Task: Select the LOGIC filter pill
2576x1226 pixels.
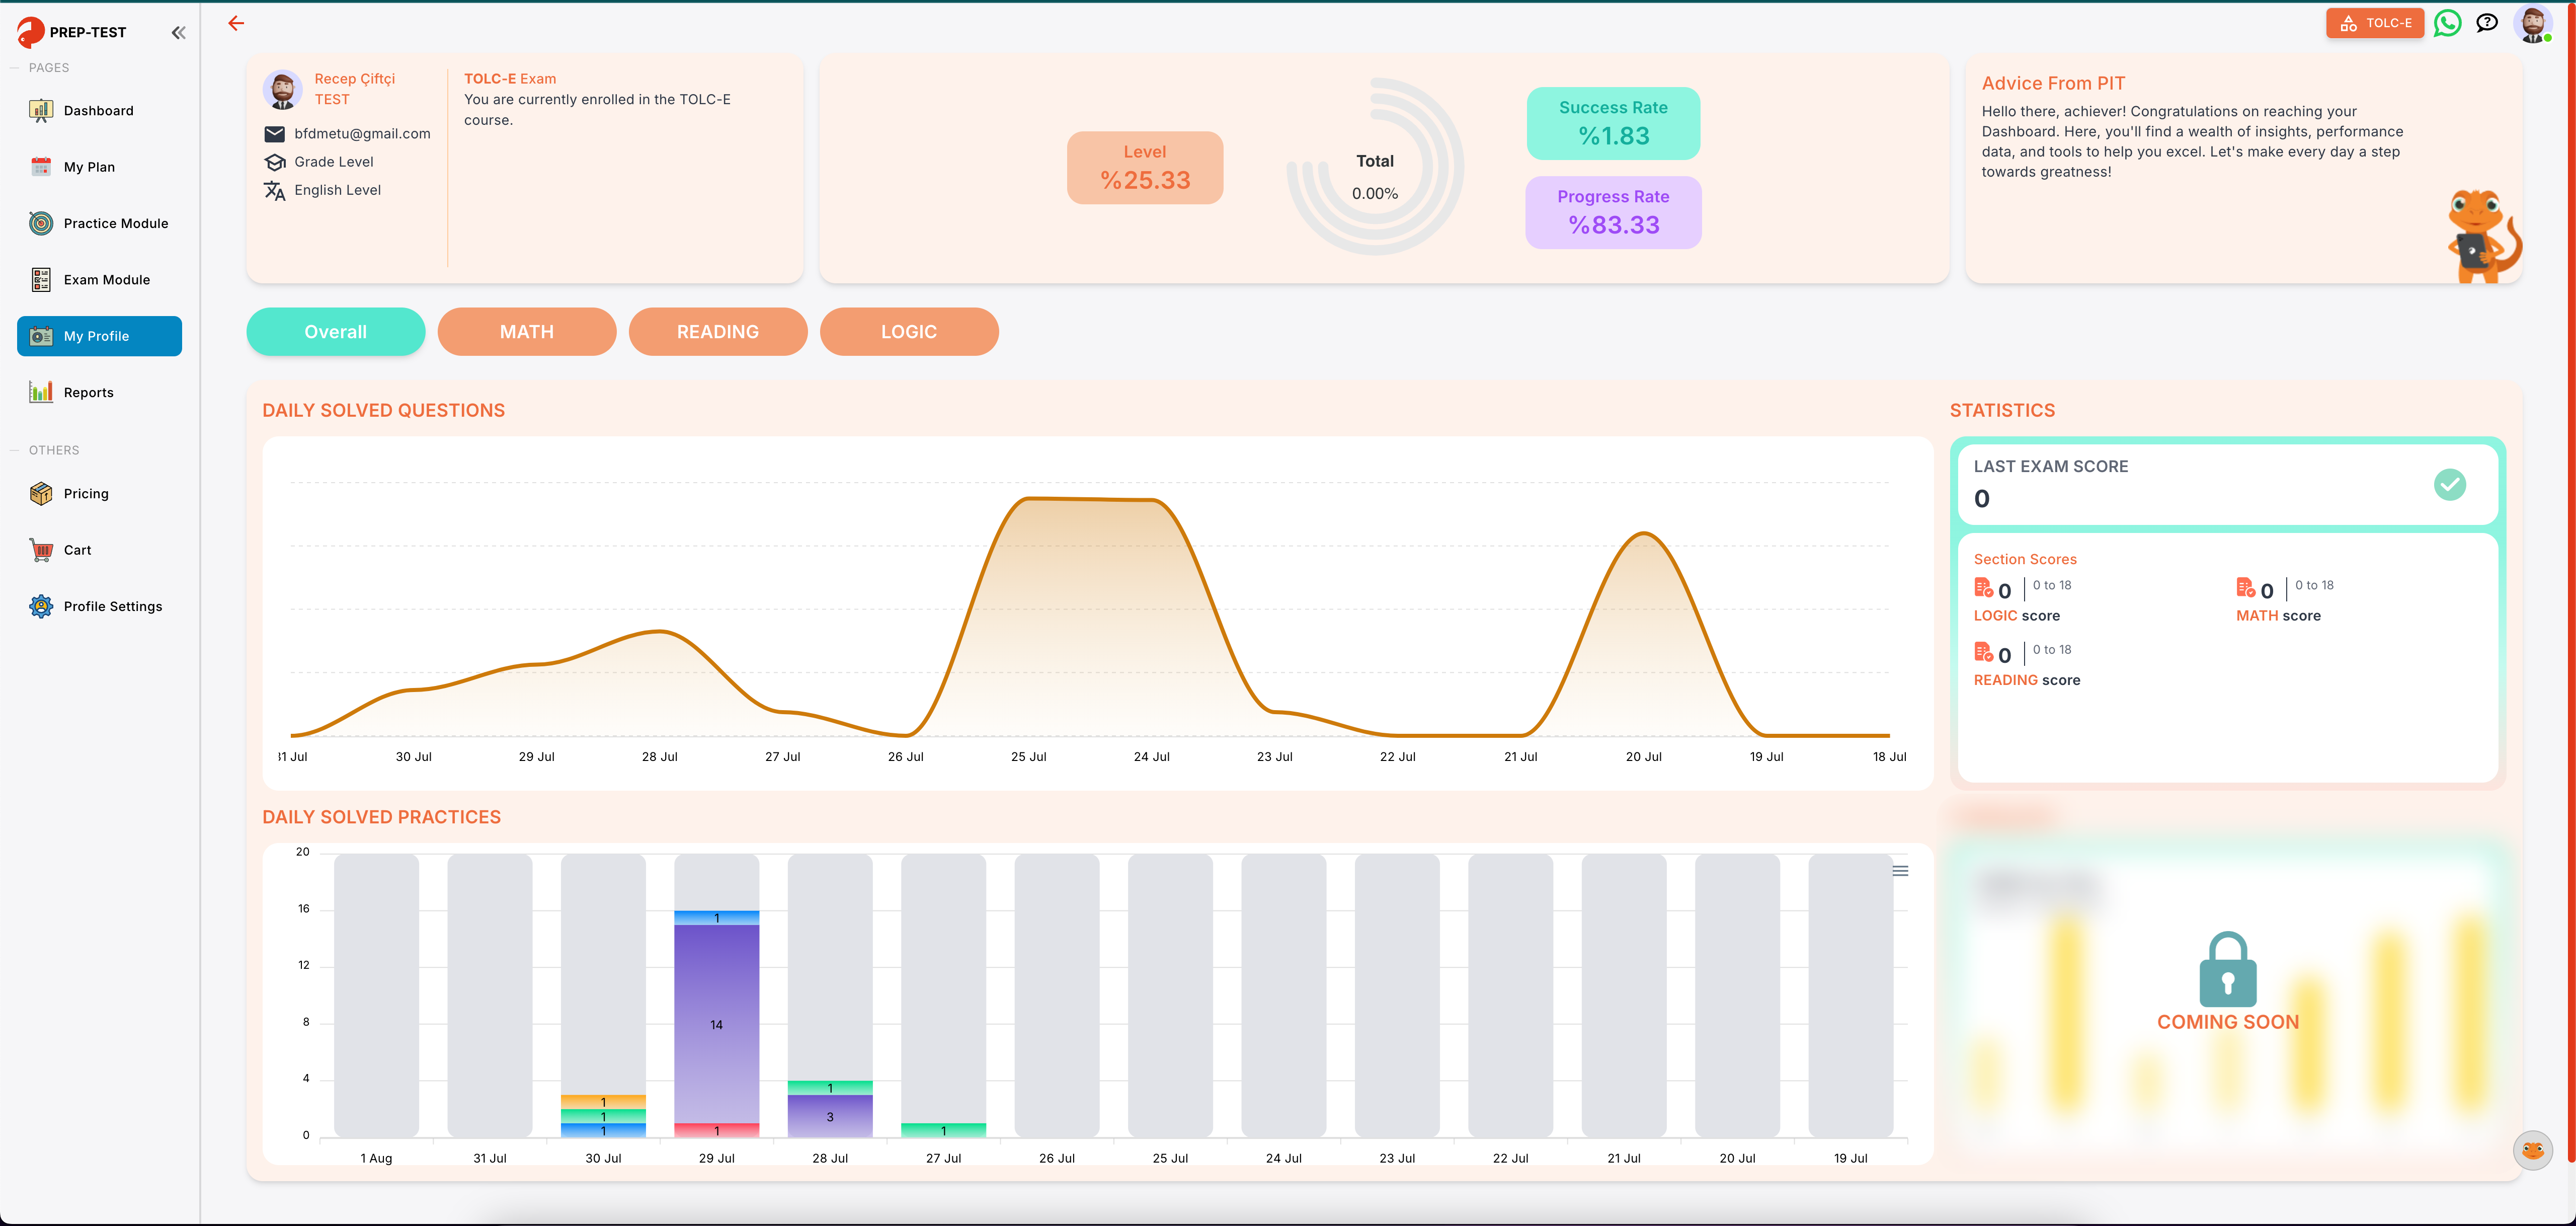Action: tap(909, 332)
